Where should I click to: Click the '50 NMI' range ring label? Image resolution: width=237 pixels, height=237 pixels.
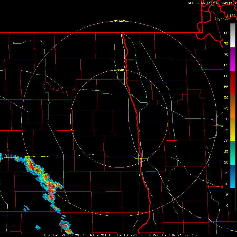[119, 70]
